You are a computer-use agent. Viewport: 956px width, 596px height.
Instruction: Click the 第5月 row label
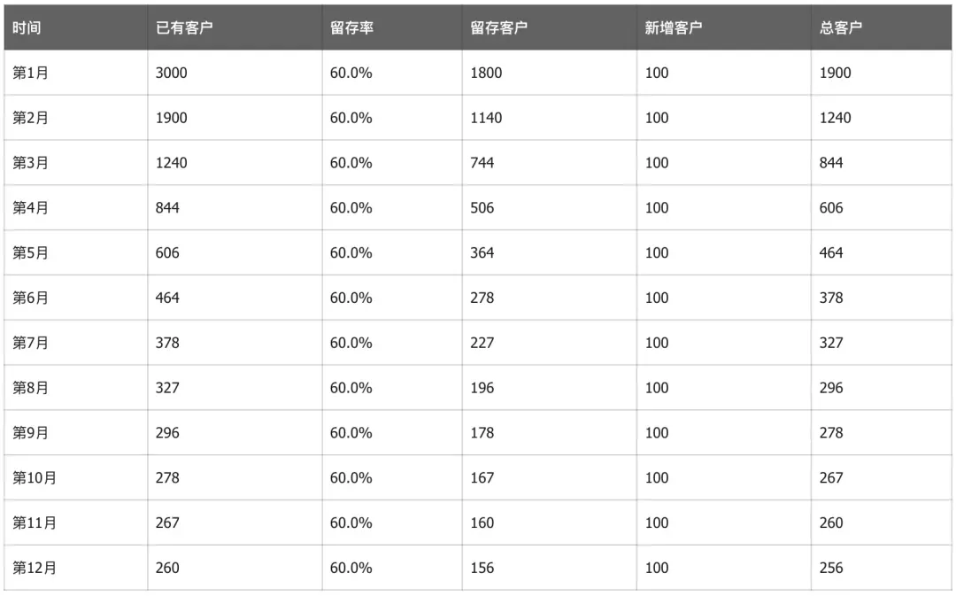click(30, 253)
